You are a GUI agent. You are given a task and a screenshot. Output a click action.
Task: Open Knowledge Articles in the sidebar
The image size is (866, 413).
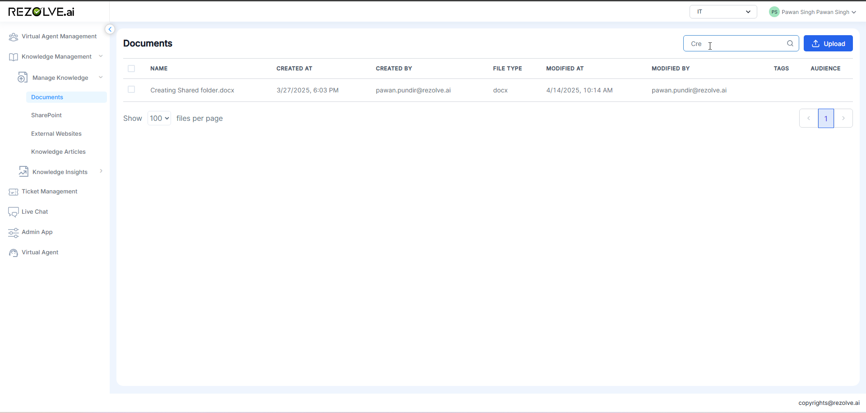(58, 152)
